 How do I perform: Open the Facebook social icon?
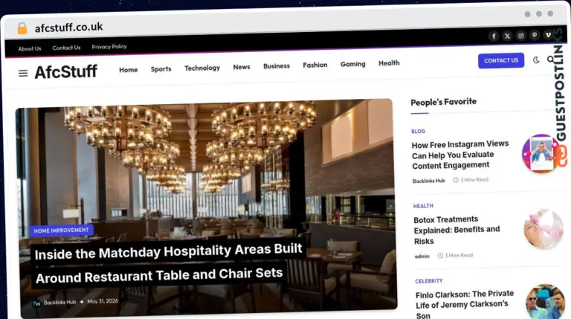(494, 36)
